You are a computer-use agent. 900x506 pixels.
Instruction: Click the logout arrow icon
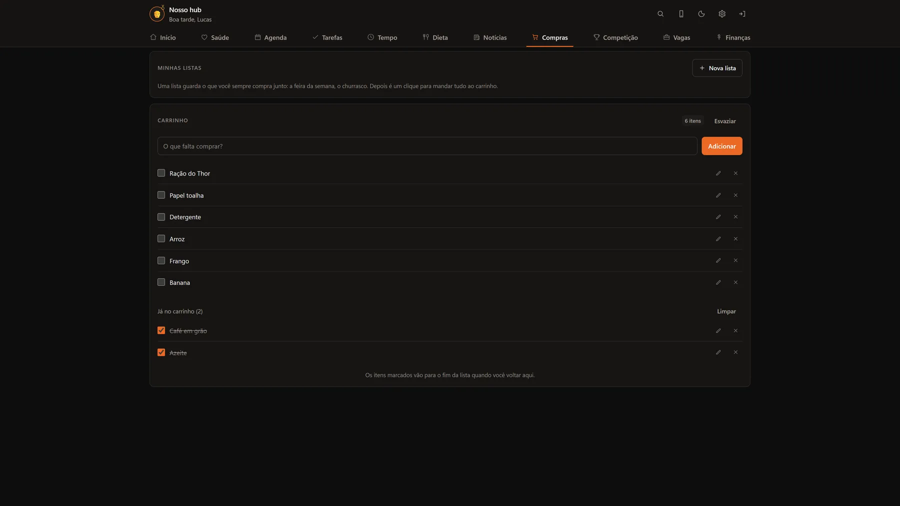742,14
